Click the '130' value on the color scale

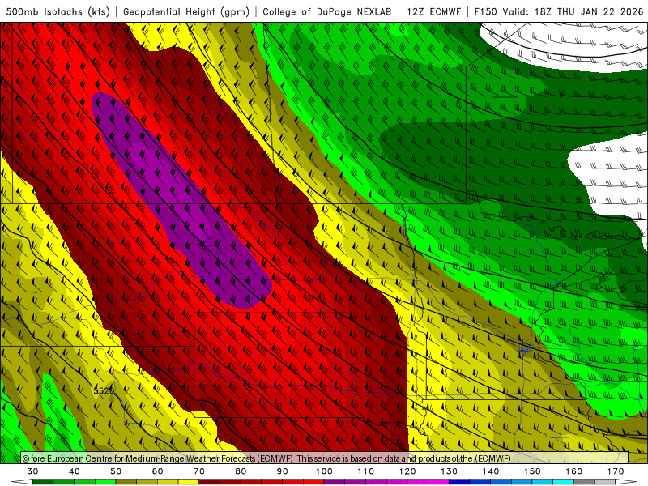(x=450, y=471)
